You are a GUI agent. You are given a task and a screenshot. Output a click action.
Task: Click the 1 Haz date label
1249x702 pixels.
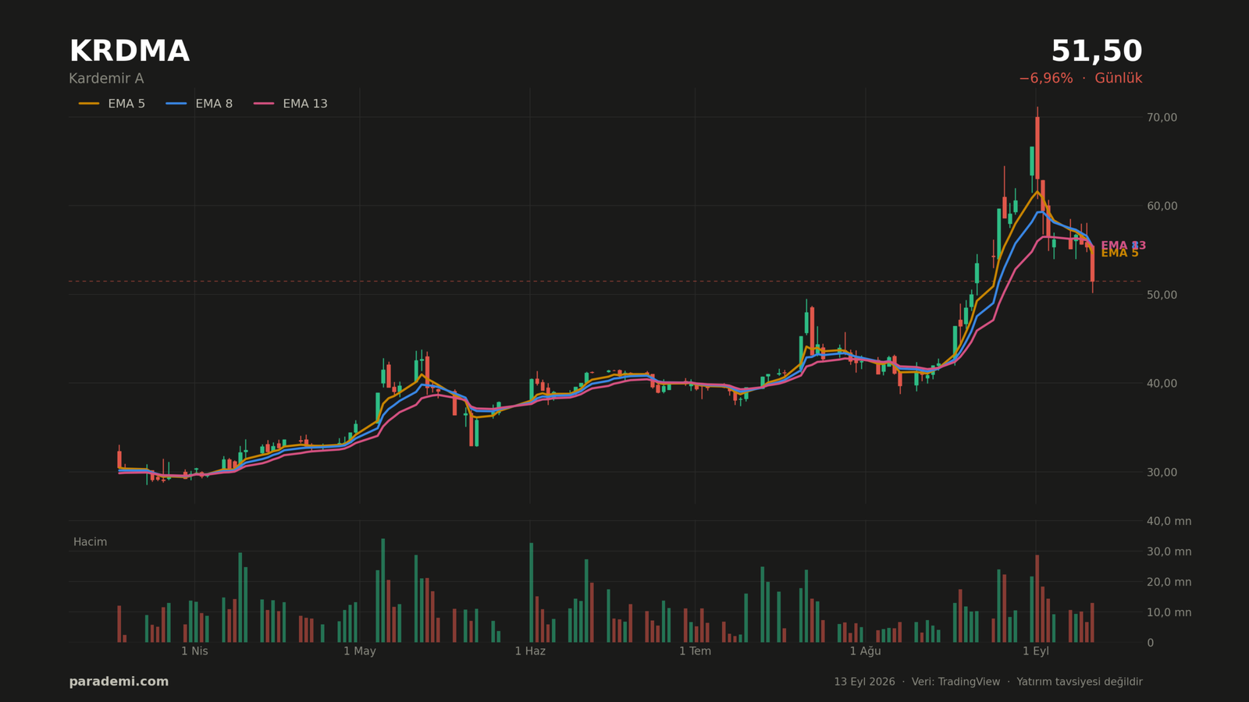coord(530,651)
